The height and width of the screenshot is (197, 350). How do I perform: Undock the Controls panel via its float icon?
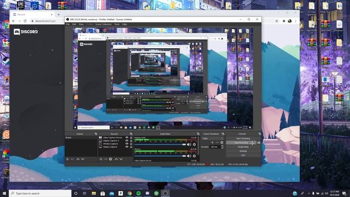point(260,134)
